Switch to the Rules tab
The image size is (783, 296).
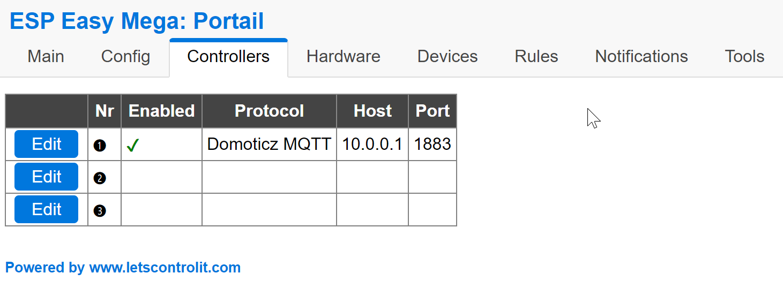point(536,57)
